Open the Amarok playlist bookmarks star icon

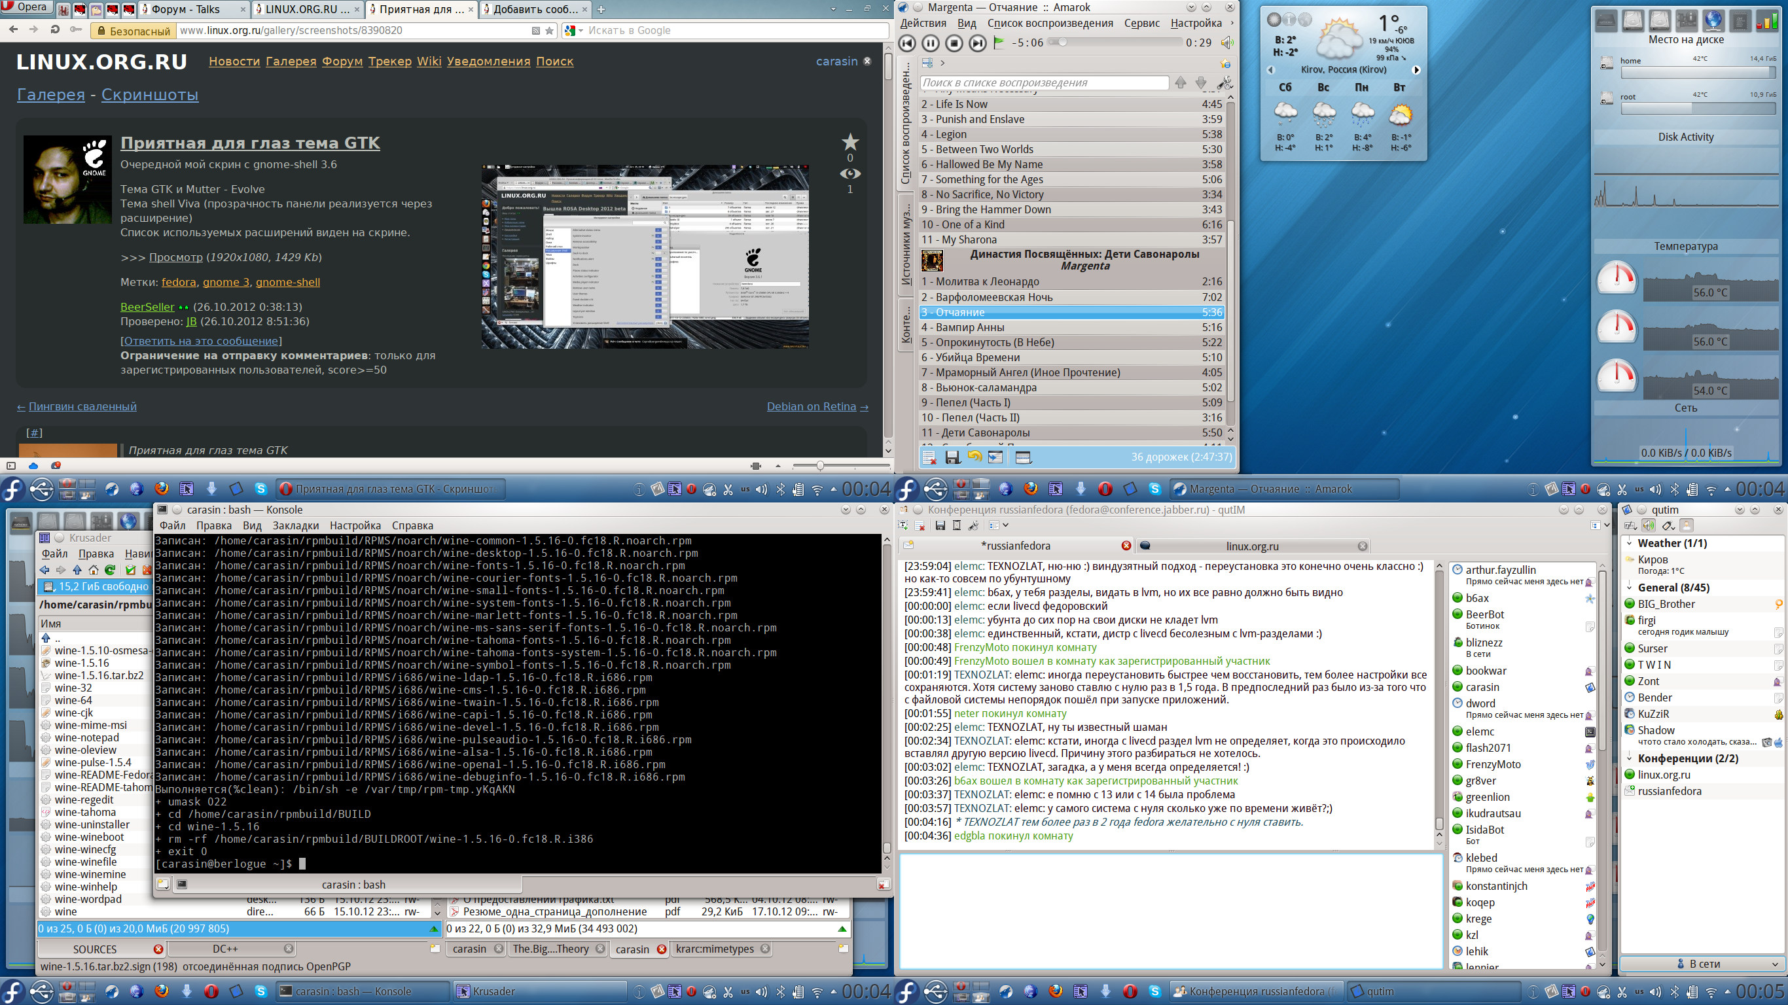pos(1225,64)
